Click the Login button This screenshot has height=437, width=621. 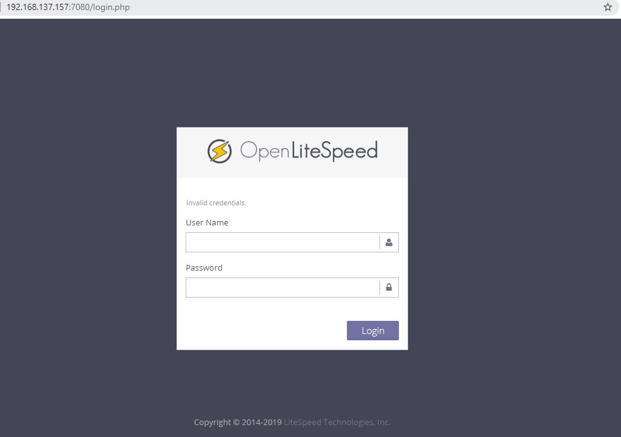[x=373, y=330]
